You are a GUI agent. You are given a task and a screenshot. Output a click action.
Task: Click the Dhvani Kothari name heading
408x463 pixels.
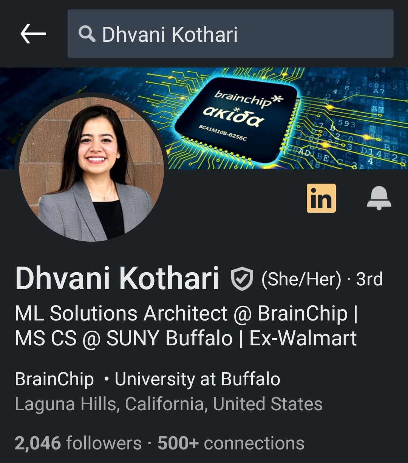pos(117,279)
